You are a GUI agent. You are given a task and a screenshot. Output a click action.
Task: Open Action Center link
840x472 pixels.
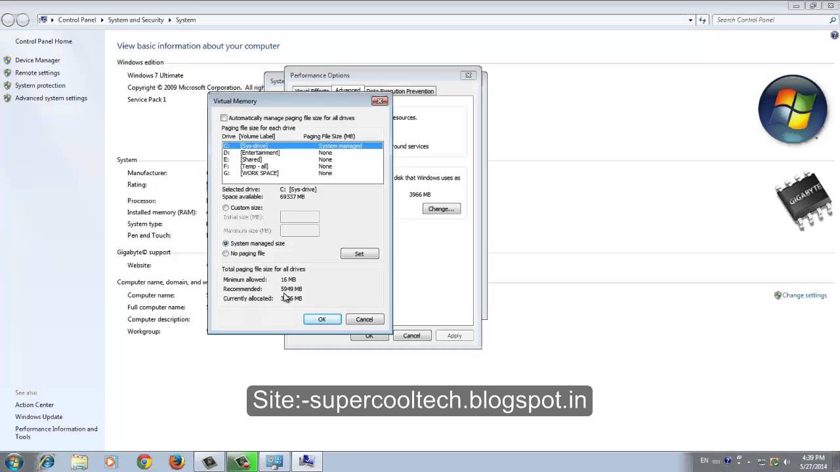coord(34,405)
